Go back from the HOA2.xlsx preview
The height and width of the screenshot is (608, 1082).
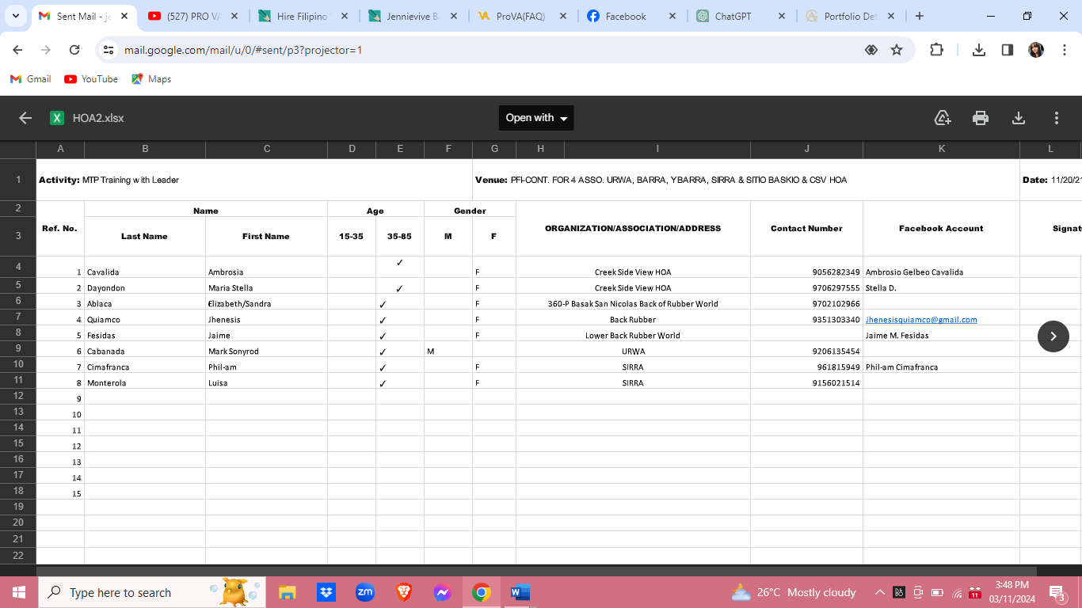[25, 118]
